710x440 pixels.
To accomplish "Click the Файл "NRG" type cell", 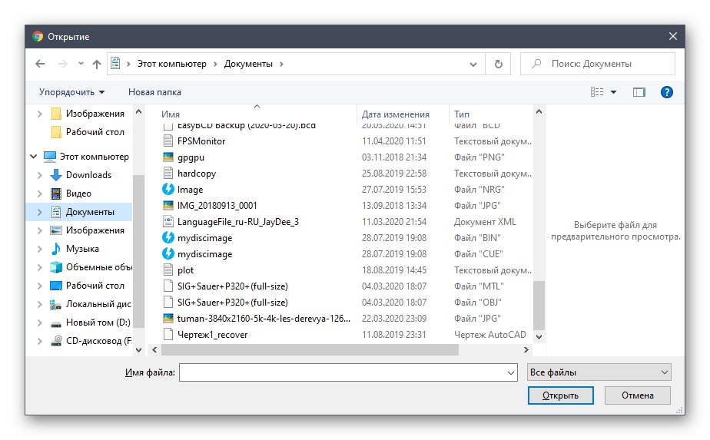I will pyautogui.click(x=479, y=189).
